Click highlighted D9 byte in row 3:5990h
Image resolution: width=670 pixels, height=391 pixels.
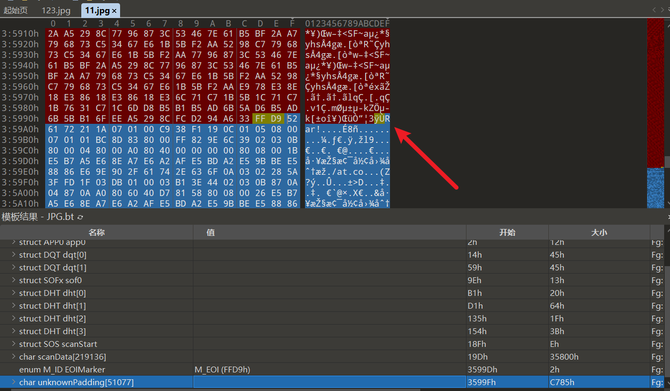pyautogui.click(x=276, y=118)
